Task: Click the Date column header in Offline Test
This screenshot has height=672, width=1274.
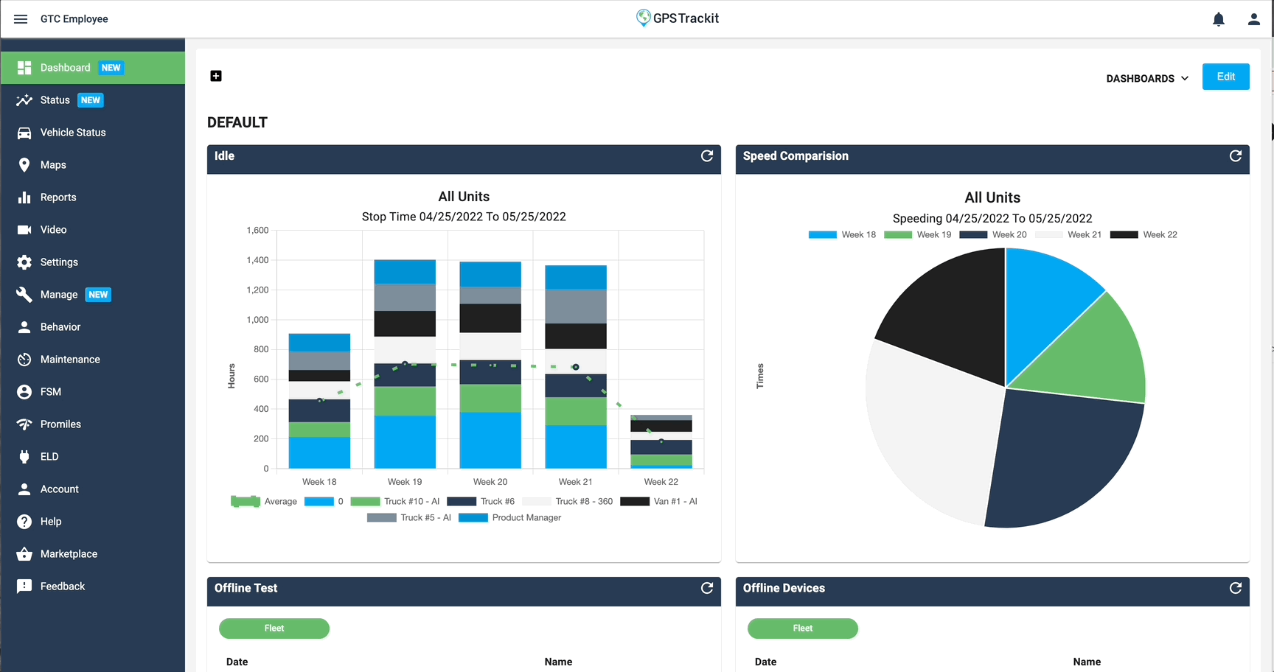Action: click(237, 662)
